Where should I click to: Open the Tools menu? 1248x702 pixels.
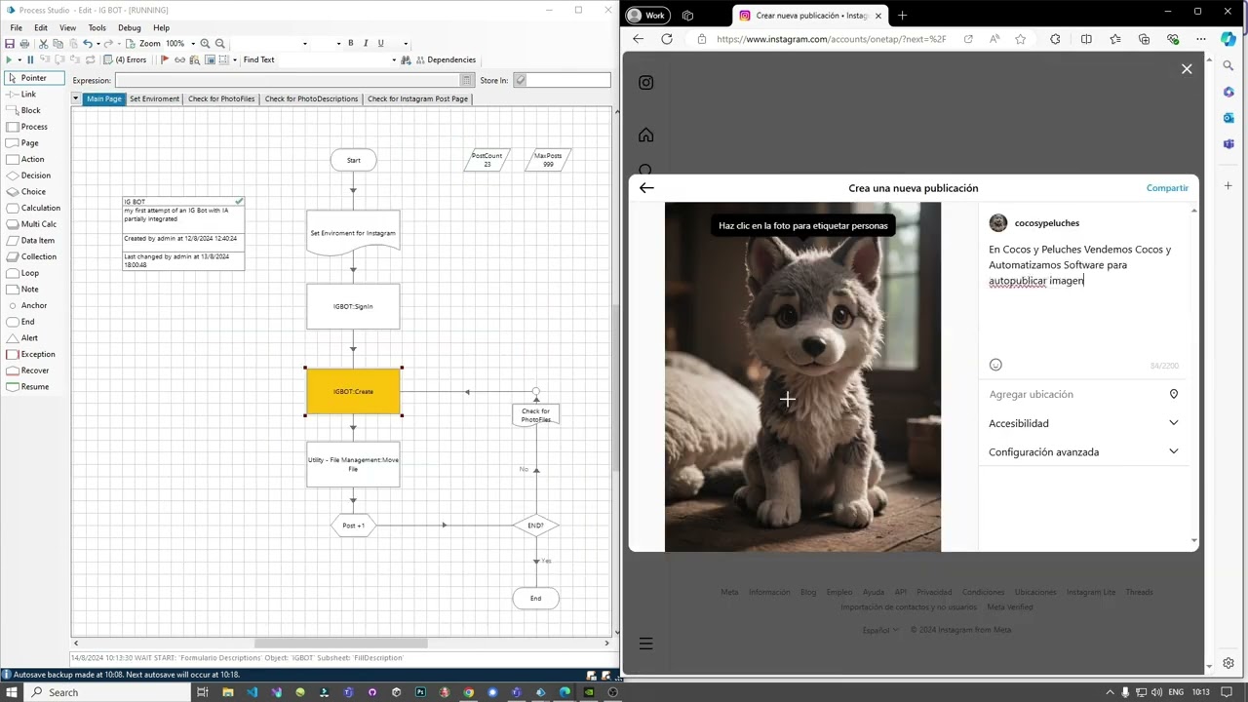pos(97,28)
